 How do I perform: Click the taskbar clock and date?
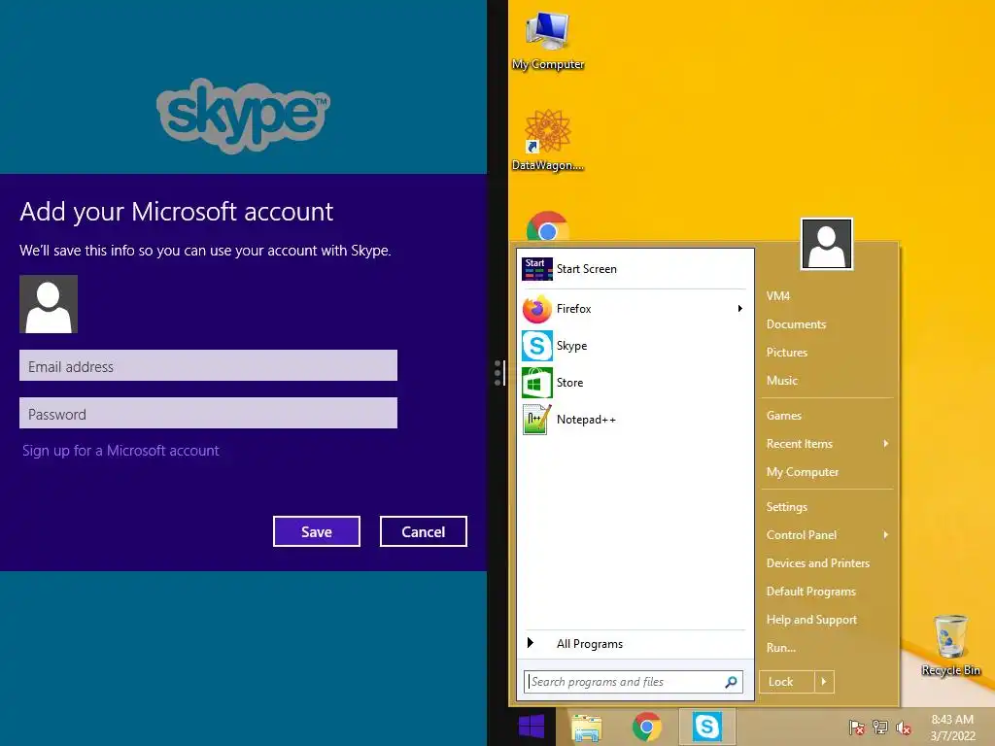[x=952, y=728]
